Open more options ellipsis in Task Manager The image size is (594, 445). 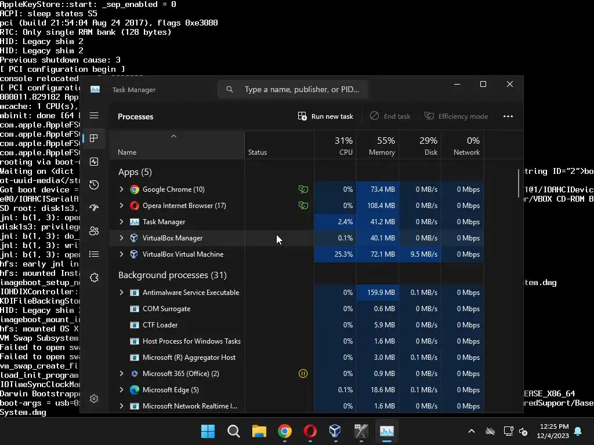click(508, 116)
